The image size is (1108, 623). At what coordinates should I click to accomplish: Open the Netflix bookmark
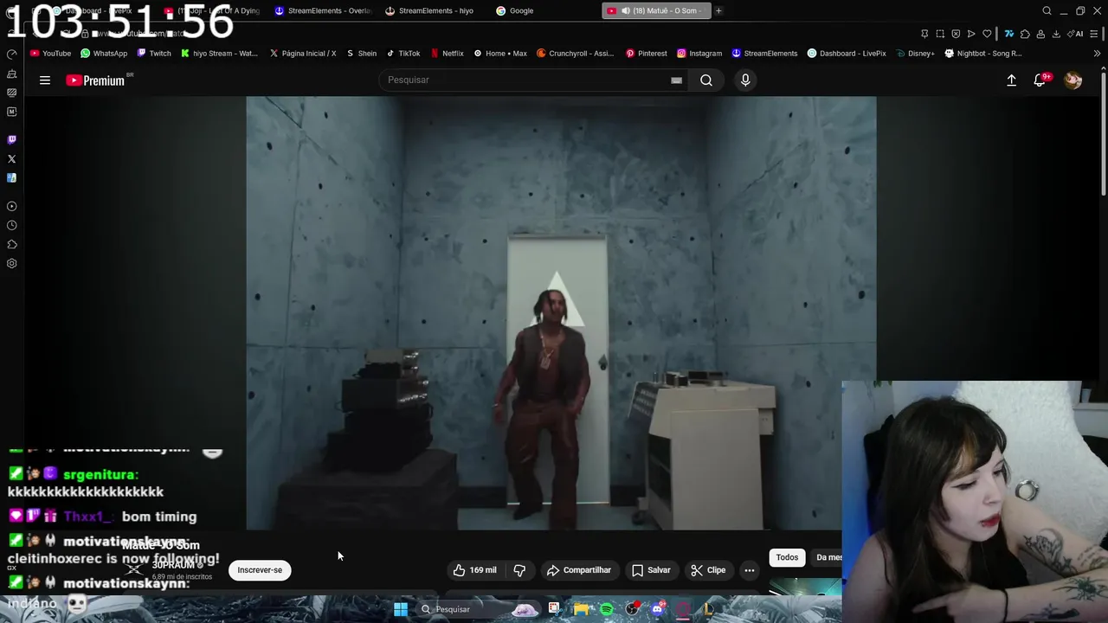coord(447,53)
